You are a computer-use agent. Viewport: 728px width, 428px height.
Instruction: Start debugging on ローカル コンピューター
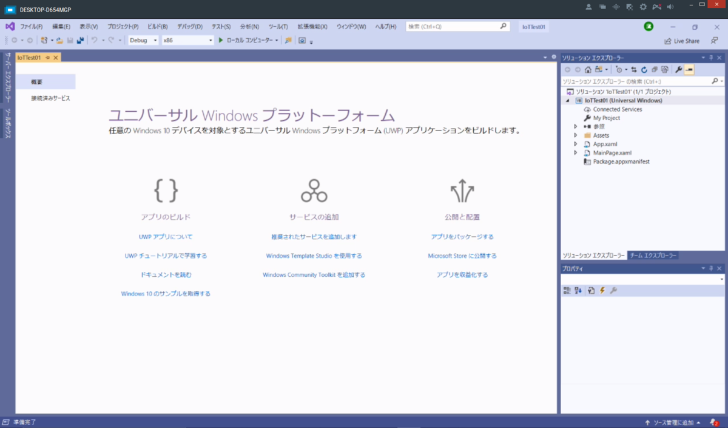[220, 40]
